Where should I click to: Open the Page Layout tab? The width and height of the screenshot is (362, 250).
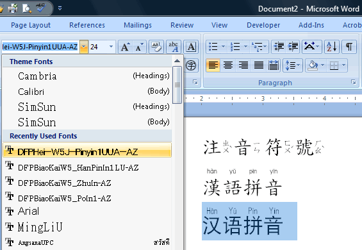click(x=31, y=25)
